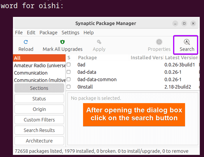
Task: Select Communication (multiverse) section
Action: click(x=39, y=80)
